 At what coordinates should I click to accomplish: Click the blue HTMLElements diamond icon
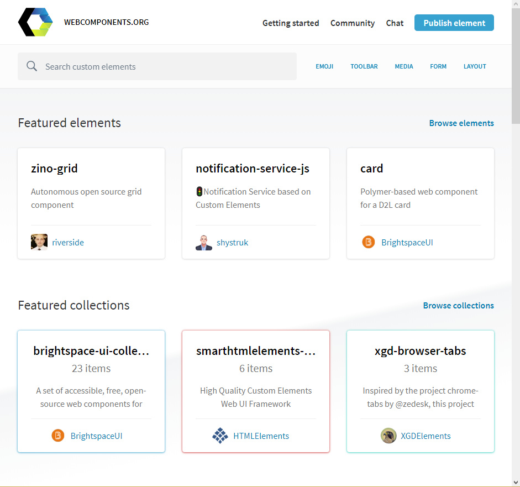coord(220,436)
